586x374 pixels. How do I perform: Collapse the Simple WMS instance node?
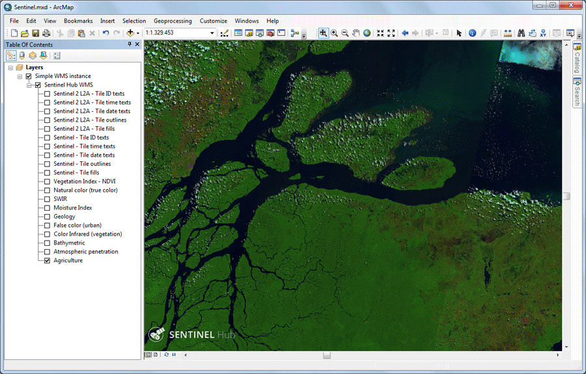click(x=20, y=77)
